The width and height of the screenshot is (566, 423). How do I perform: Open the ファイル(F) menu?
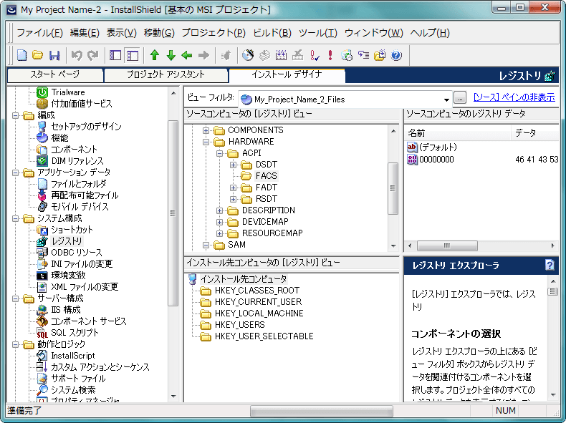click(x=39, y=33)
